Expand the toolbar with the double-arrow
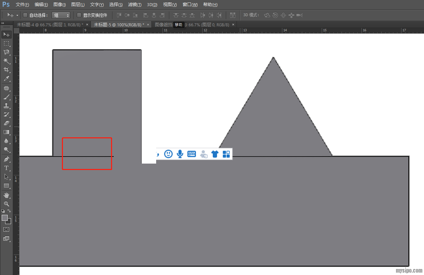Screen dimensions: 424x275 click(x=3, y=23)
